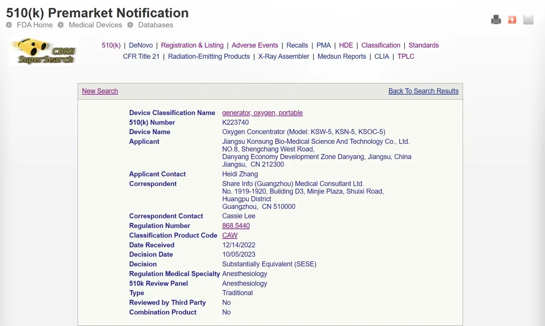Select Recalls from the navigation bar
The image size is (545, 326).
pyautogui.click(x=297, y=45)
